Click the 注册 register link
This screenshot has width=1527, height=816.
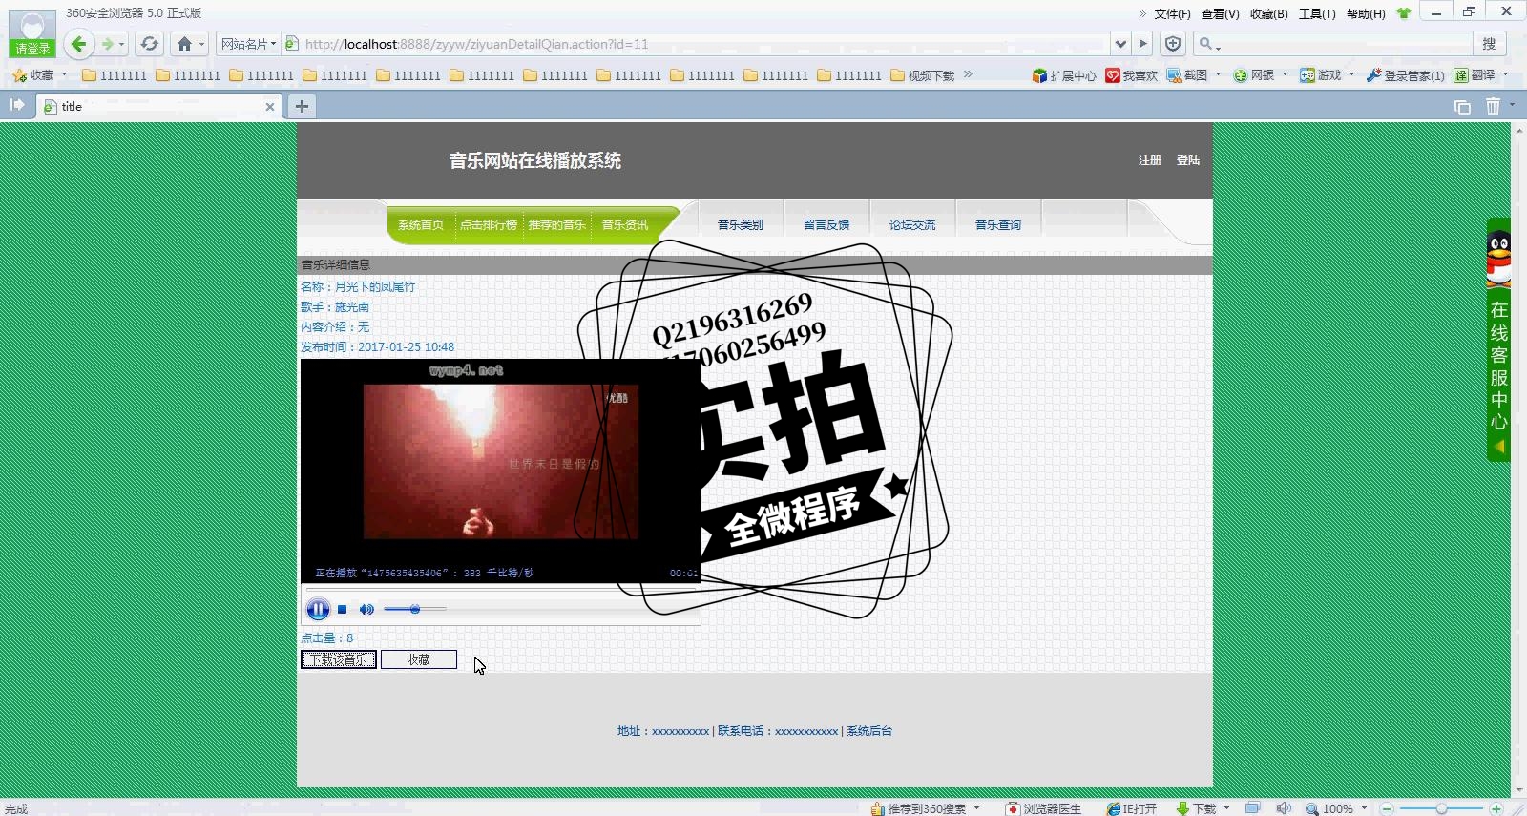coord(1150,160)
